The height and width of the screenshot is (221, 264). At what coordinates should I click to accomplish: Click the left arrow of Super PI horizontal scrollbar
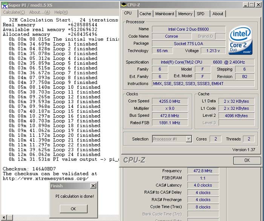[4, 218]
